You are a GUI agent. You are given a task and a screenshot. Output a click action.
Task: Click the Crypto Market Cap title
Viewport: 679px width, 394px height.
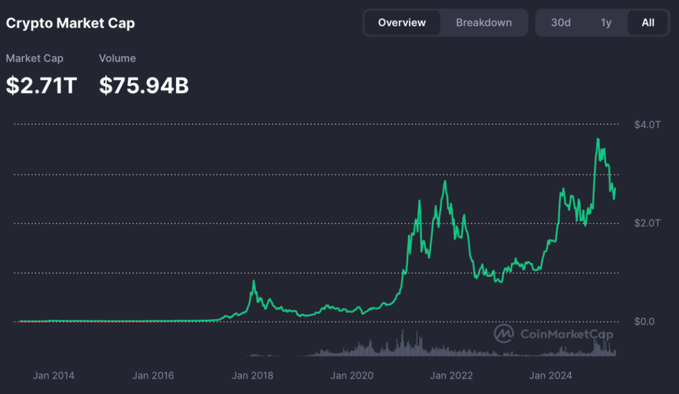pos(71,23)
